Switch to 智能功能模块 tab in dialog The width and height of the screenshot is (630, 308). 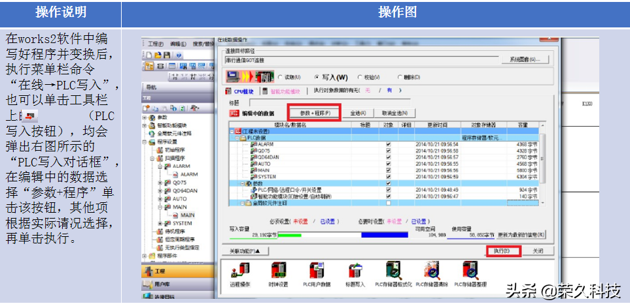point(281,91)
